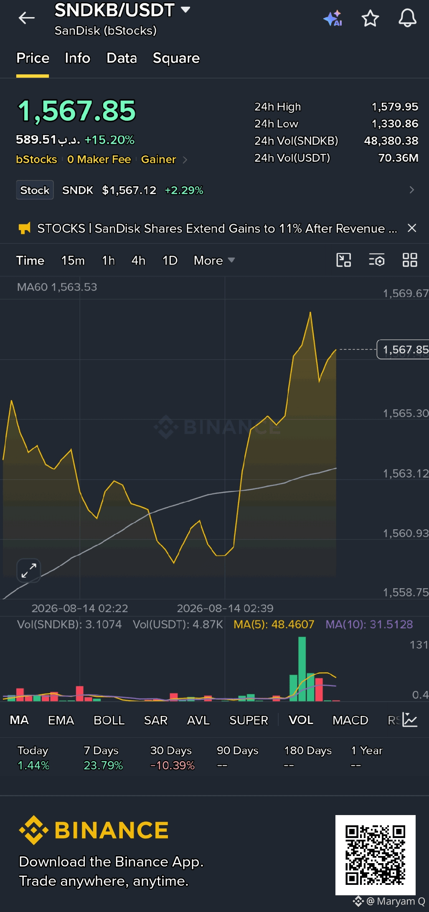The width and height of the screenshot is (429, 912).
Task: Select the Time chart interval
Action: pos(30,260)
